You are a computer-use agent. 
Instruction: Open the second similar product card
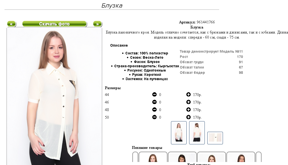(x=182, y=157)
